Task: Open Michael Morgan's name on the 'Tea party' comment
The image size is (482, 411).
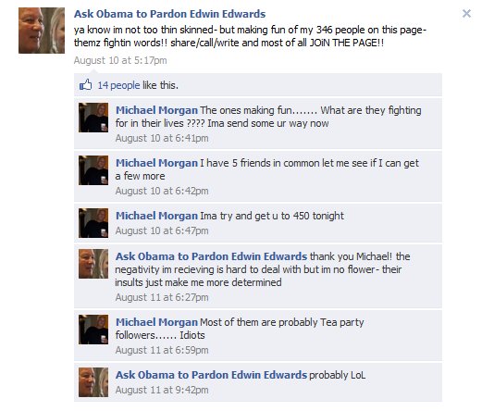Action: pos(156,322)
